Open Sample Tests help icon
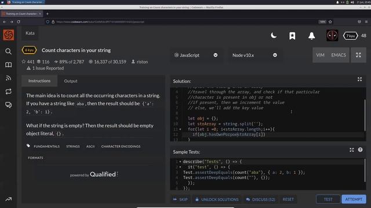371x208 pixels. (360, 150)
